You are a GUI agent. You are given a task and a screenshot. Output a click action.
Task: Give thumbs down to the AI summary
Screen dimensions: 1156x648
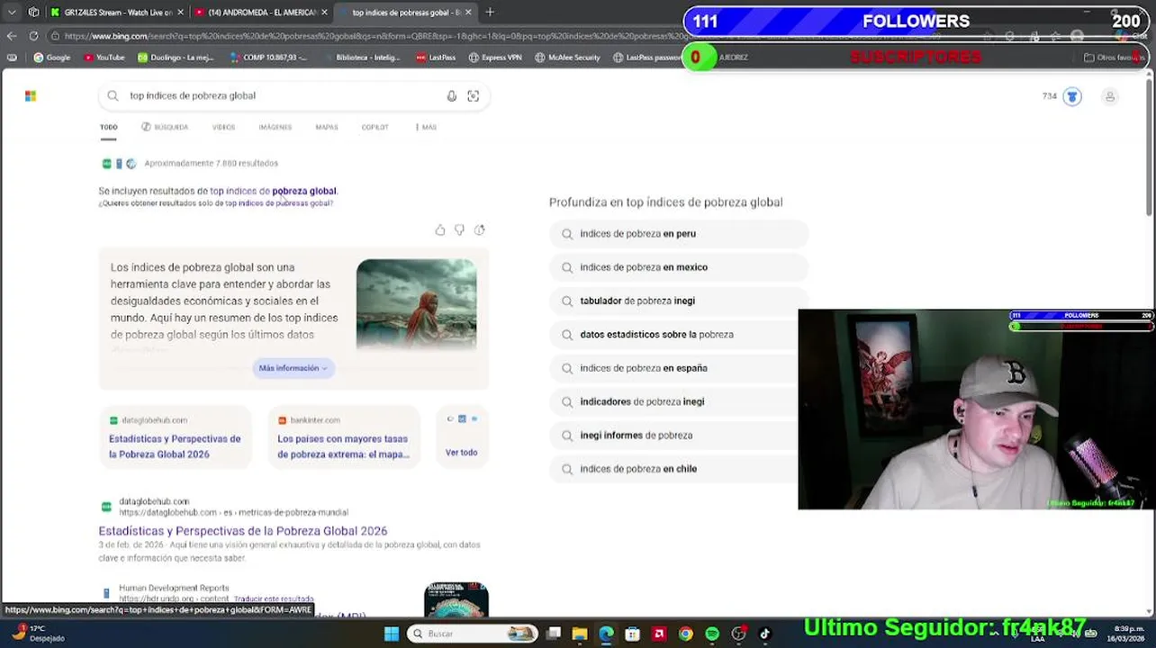pos(459,230)
